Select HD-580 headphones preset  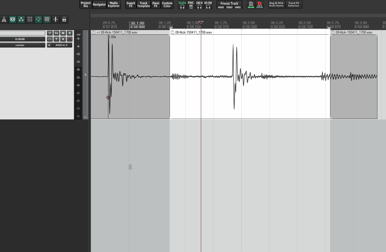coord(208,5)
